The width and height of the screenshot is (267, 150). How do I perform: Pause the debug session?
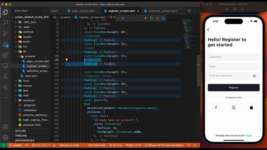tap(123, 18)
